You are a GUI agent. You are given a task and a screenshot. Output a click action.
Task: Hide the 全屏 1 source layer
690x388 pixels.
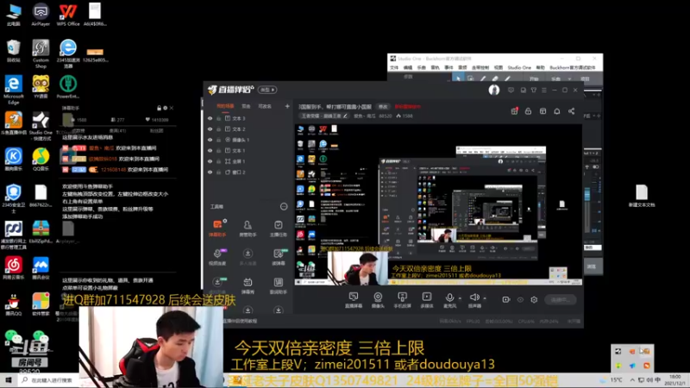210,161
